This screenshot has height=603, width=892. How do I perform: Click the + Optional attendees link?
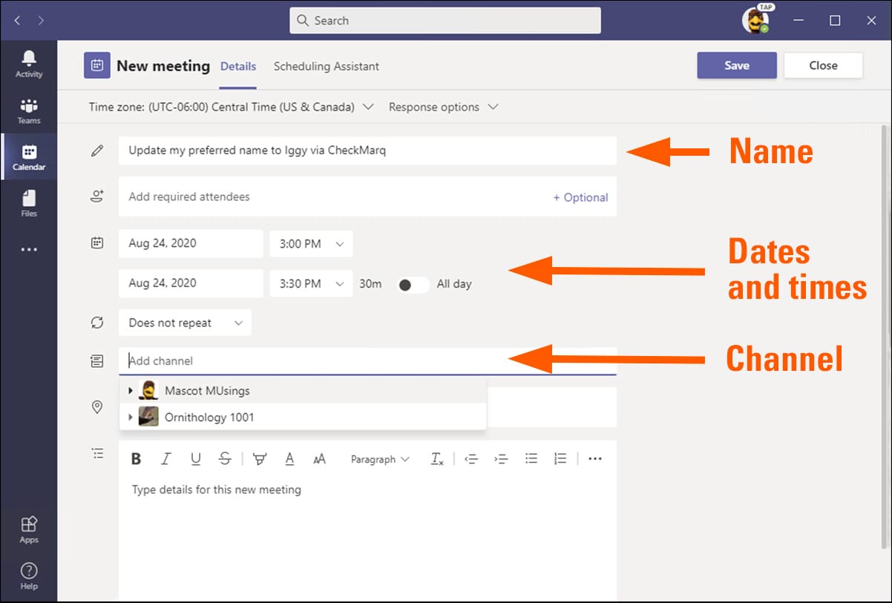pyautogui.click(x=580, y=197)
